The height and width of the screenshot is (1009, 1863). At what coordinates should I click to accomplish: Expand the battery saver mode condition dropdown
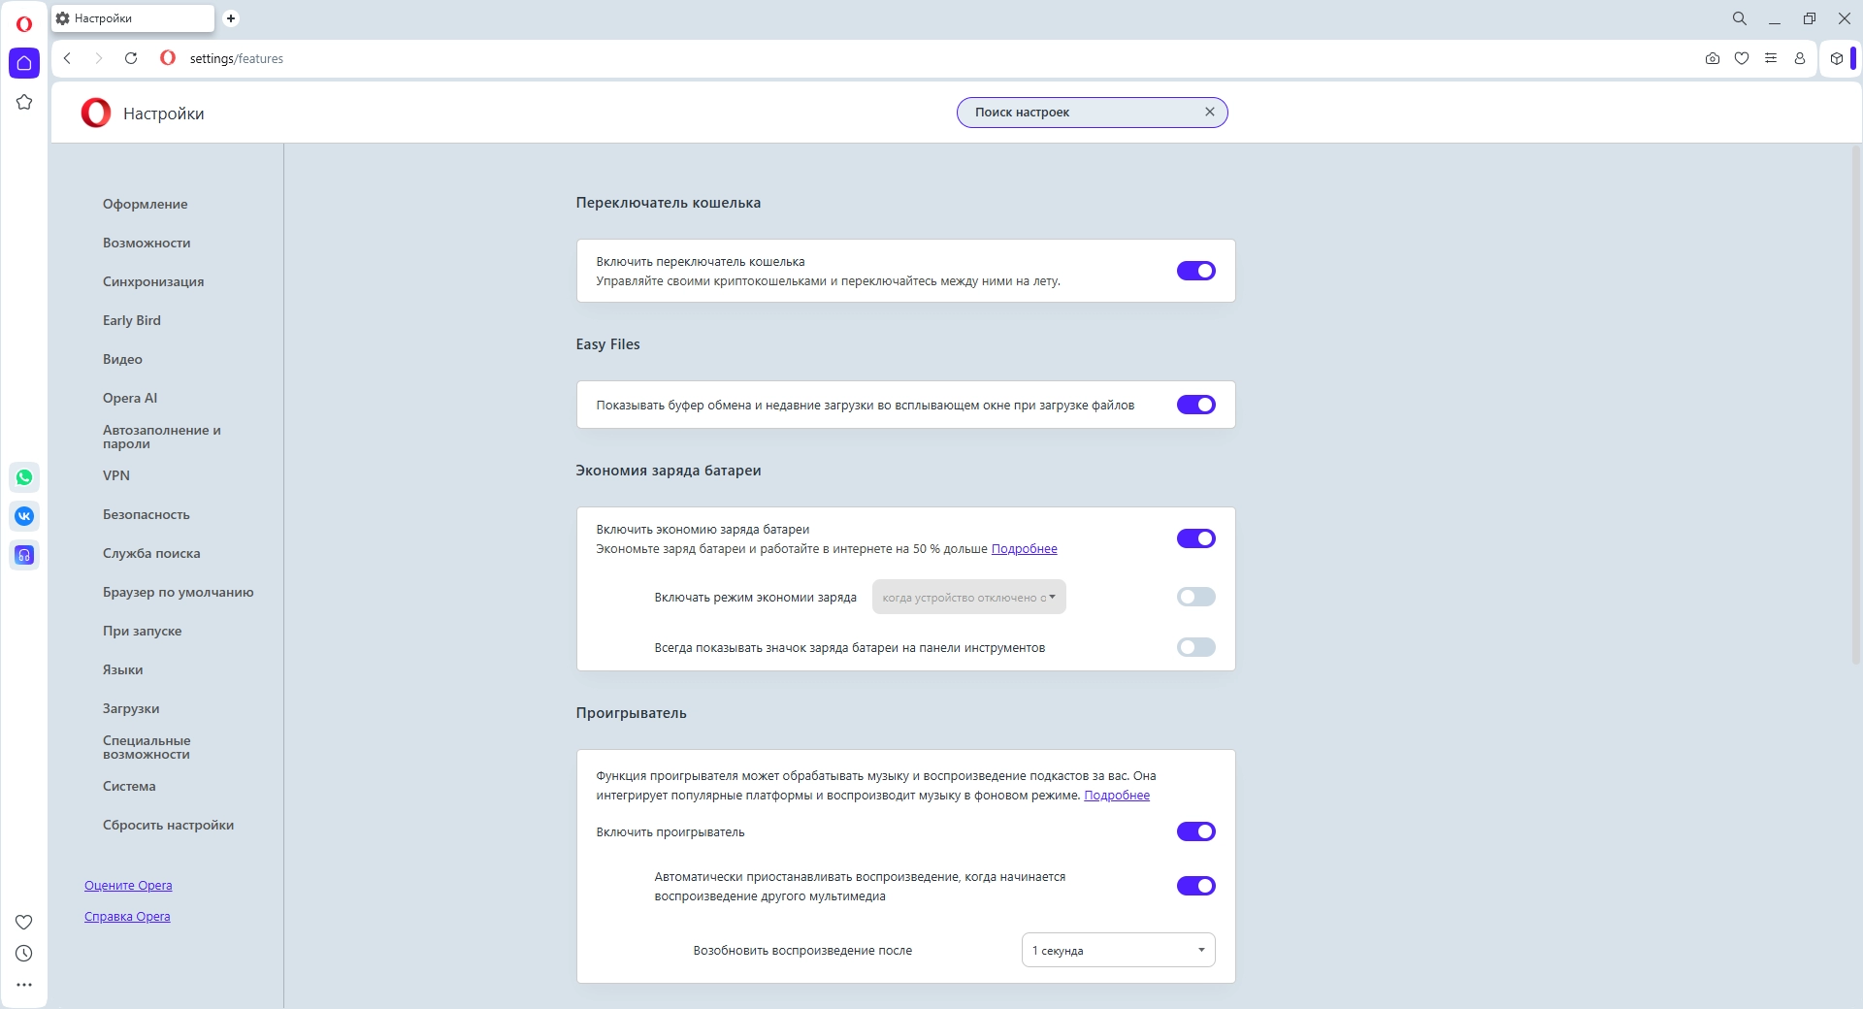coord(968,597)
